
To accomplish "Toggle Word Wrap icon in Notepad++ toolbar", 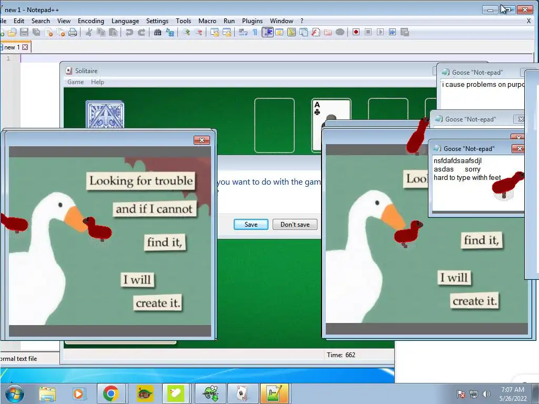I will pyautogui.click(x=243, y=32).
